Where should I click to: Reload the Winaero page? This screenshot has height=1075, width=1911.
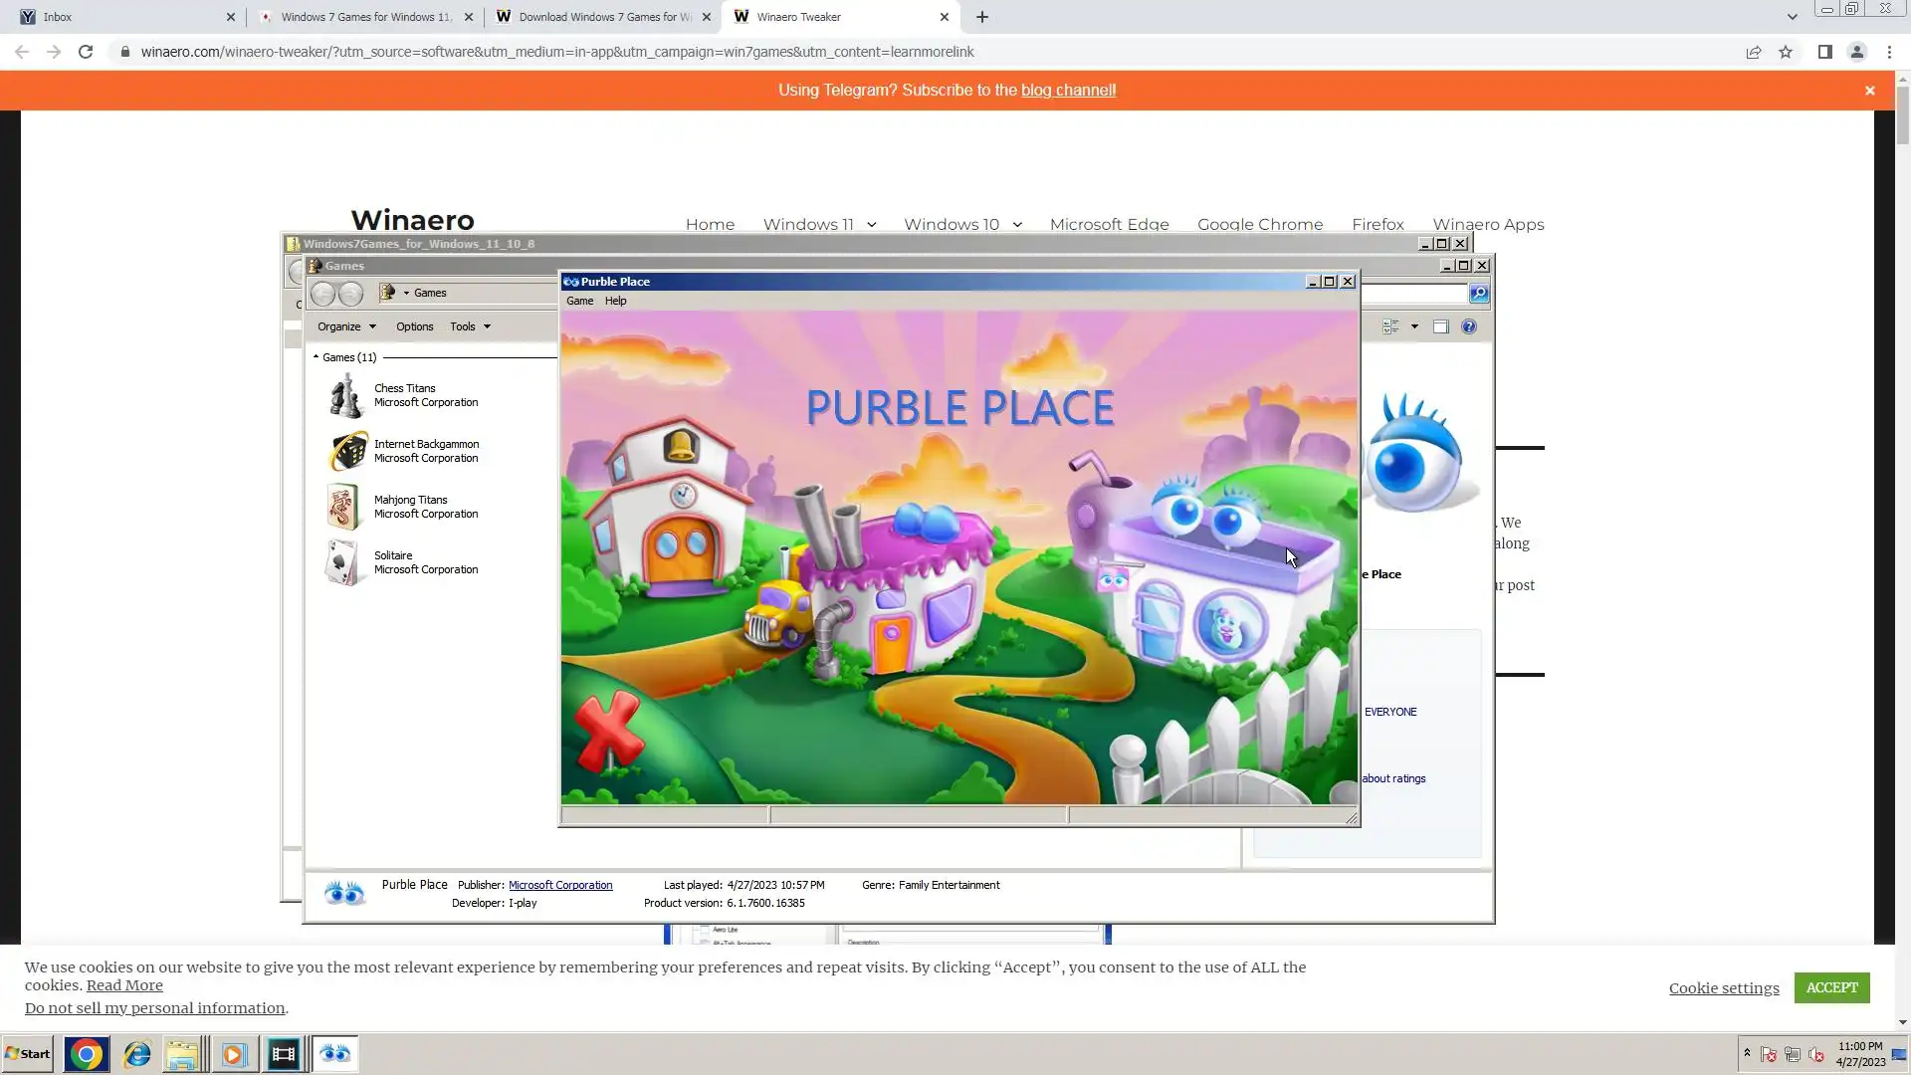[x=86, y=52]
